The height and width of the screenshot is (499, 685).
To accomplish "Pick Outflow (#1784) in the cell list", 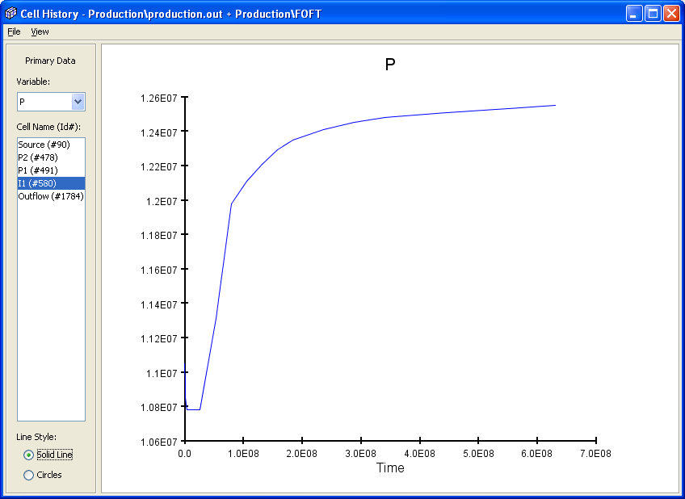I will tap(51, 196).
